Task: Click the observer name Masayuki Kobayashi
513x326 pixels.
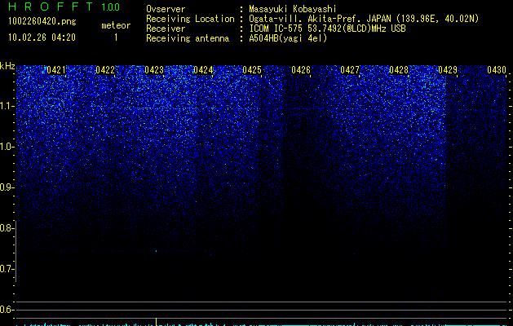Action: [293, 9]
